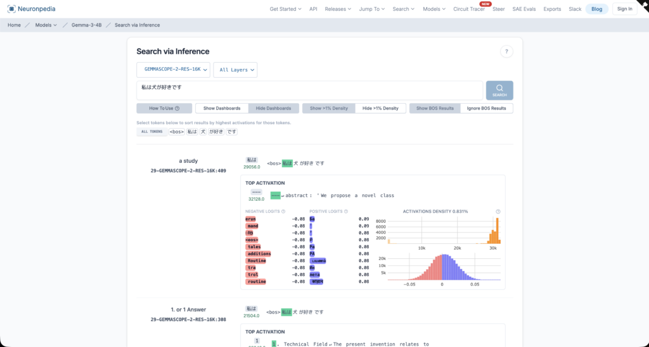Viewport: 649px width, 347px height.
Task: Click Positive Logits info icon
Action: tap(346, 211)
